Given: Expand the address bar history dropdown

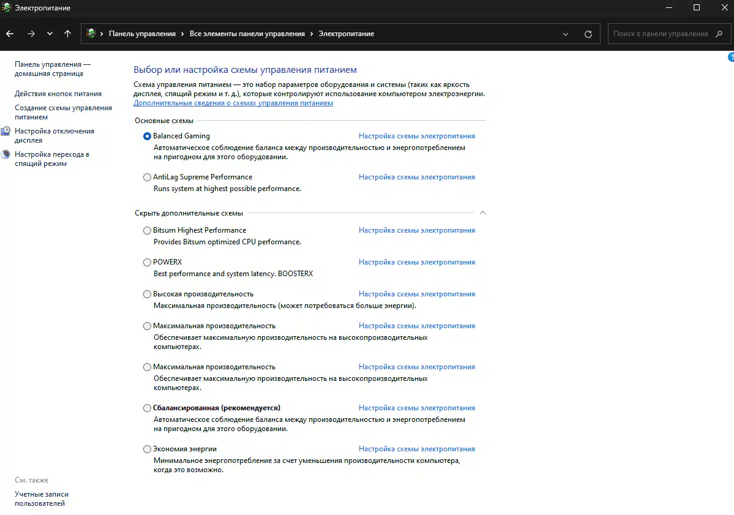Looking at the screenshot, I should pyautogui.click(x=566, y=34).
